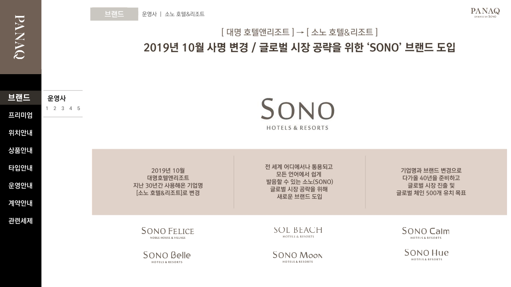Navigate to 타입안내 in the sidebar
Viewport: 511px width, 287px height.
[x=20, y=168]
